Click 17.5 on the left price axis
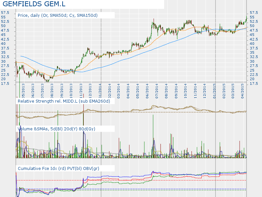Screen dimensions: 262x197 click(x=5, y=83)
